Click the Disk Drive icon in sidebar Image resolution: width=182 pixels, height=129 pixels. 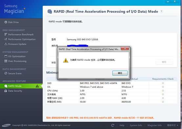6,22
